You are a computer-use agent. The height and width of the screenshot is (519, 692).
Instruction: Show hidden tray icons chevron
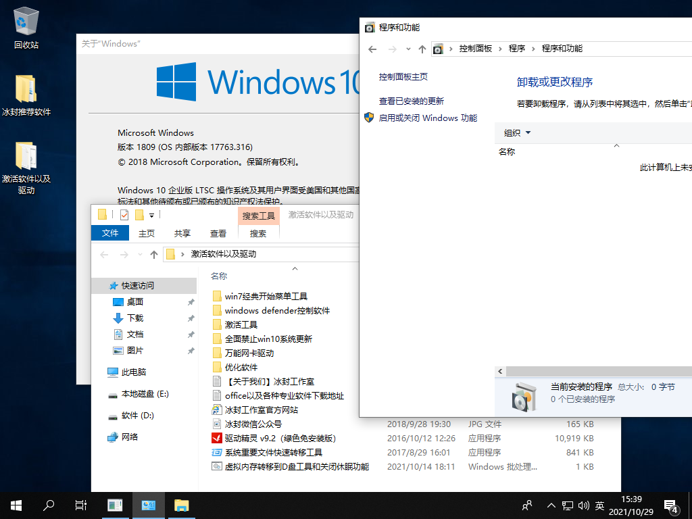coord(551,505)
